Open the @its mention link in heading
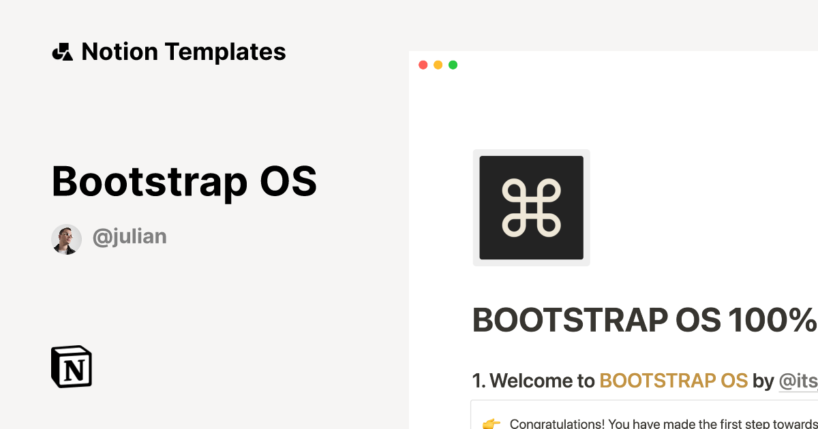Screen dimensions: 818x429 click(x=798, y=381)
